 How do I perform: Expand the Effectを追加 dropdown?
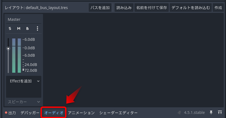pyautogui.click(x=24, y=81)
